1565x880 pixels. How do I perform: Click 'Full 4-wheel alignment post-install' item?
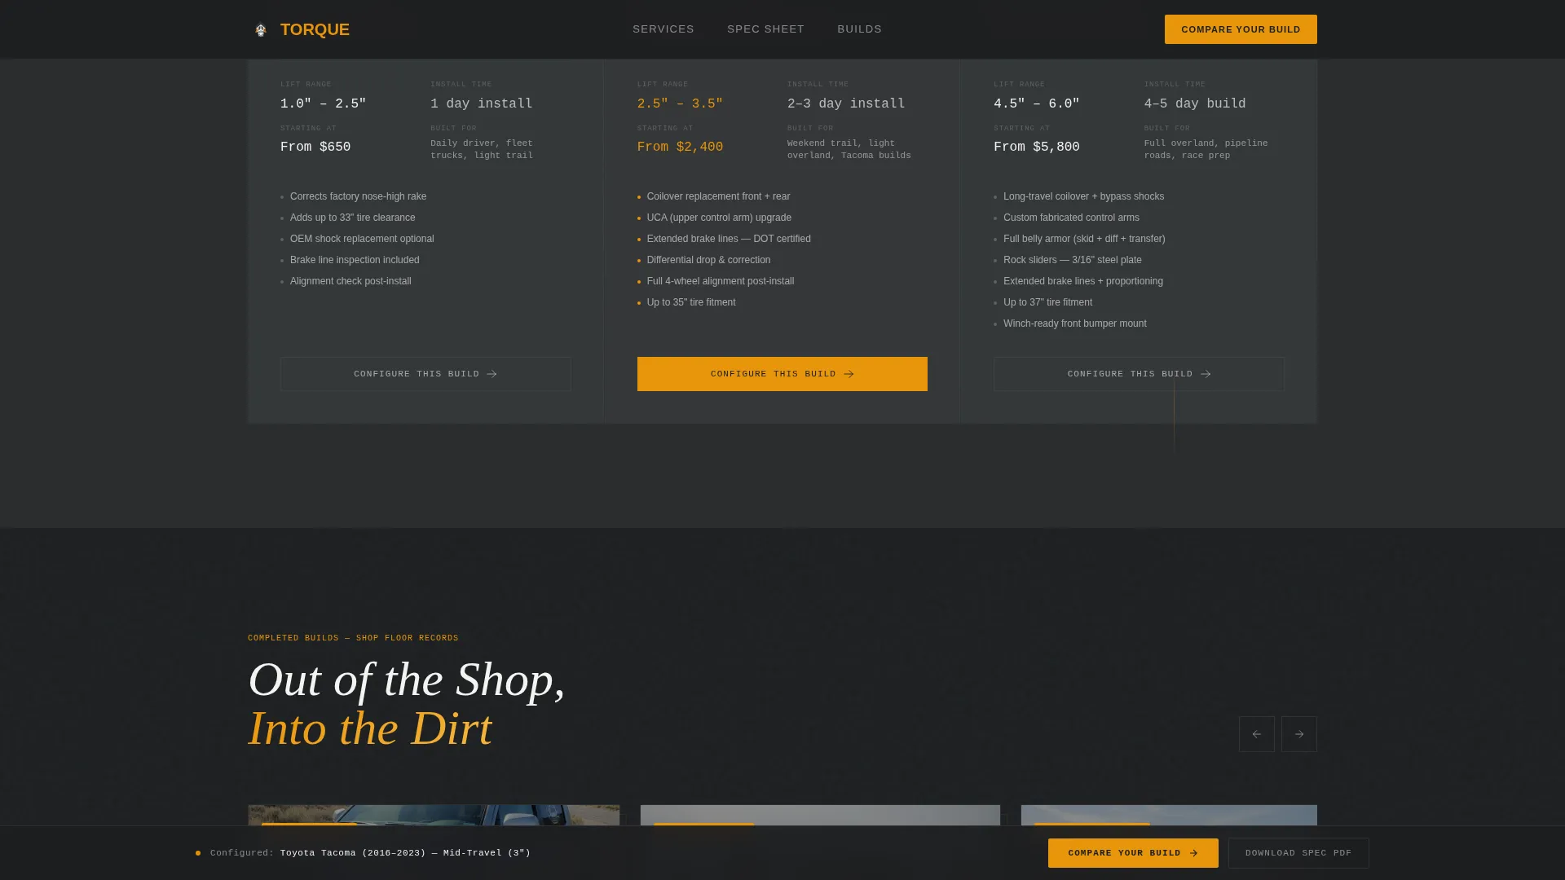(x=721, y=281)
